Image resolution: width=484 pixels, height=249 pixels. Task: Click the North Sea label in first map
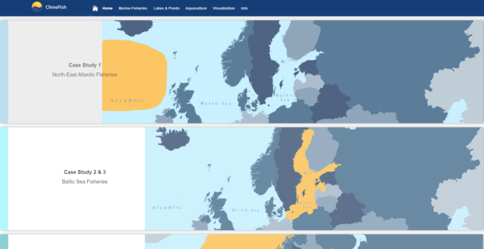[216, 104]
